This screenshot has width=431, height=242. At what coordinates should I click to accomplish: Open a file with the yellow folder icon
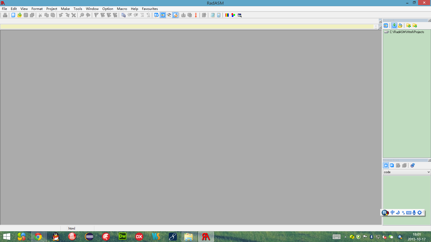(19, 15)
